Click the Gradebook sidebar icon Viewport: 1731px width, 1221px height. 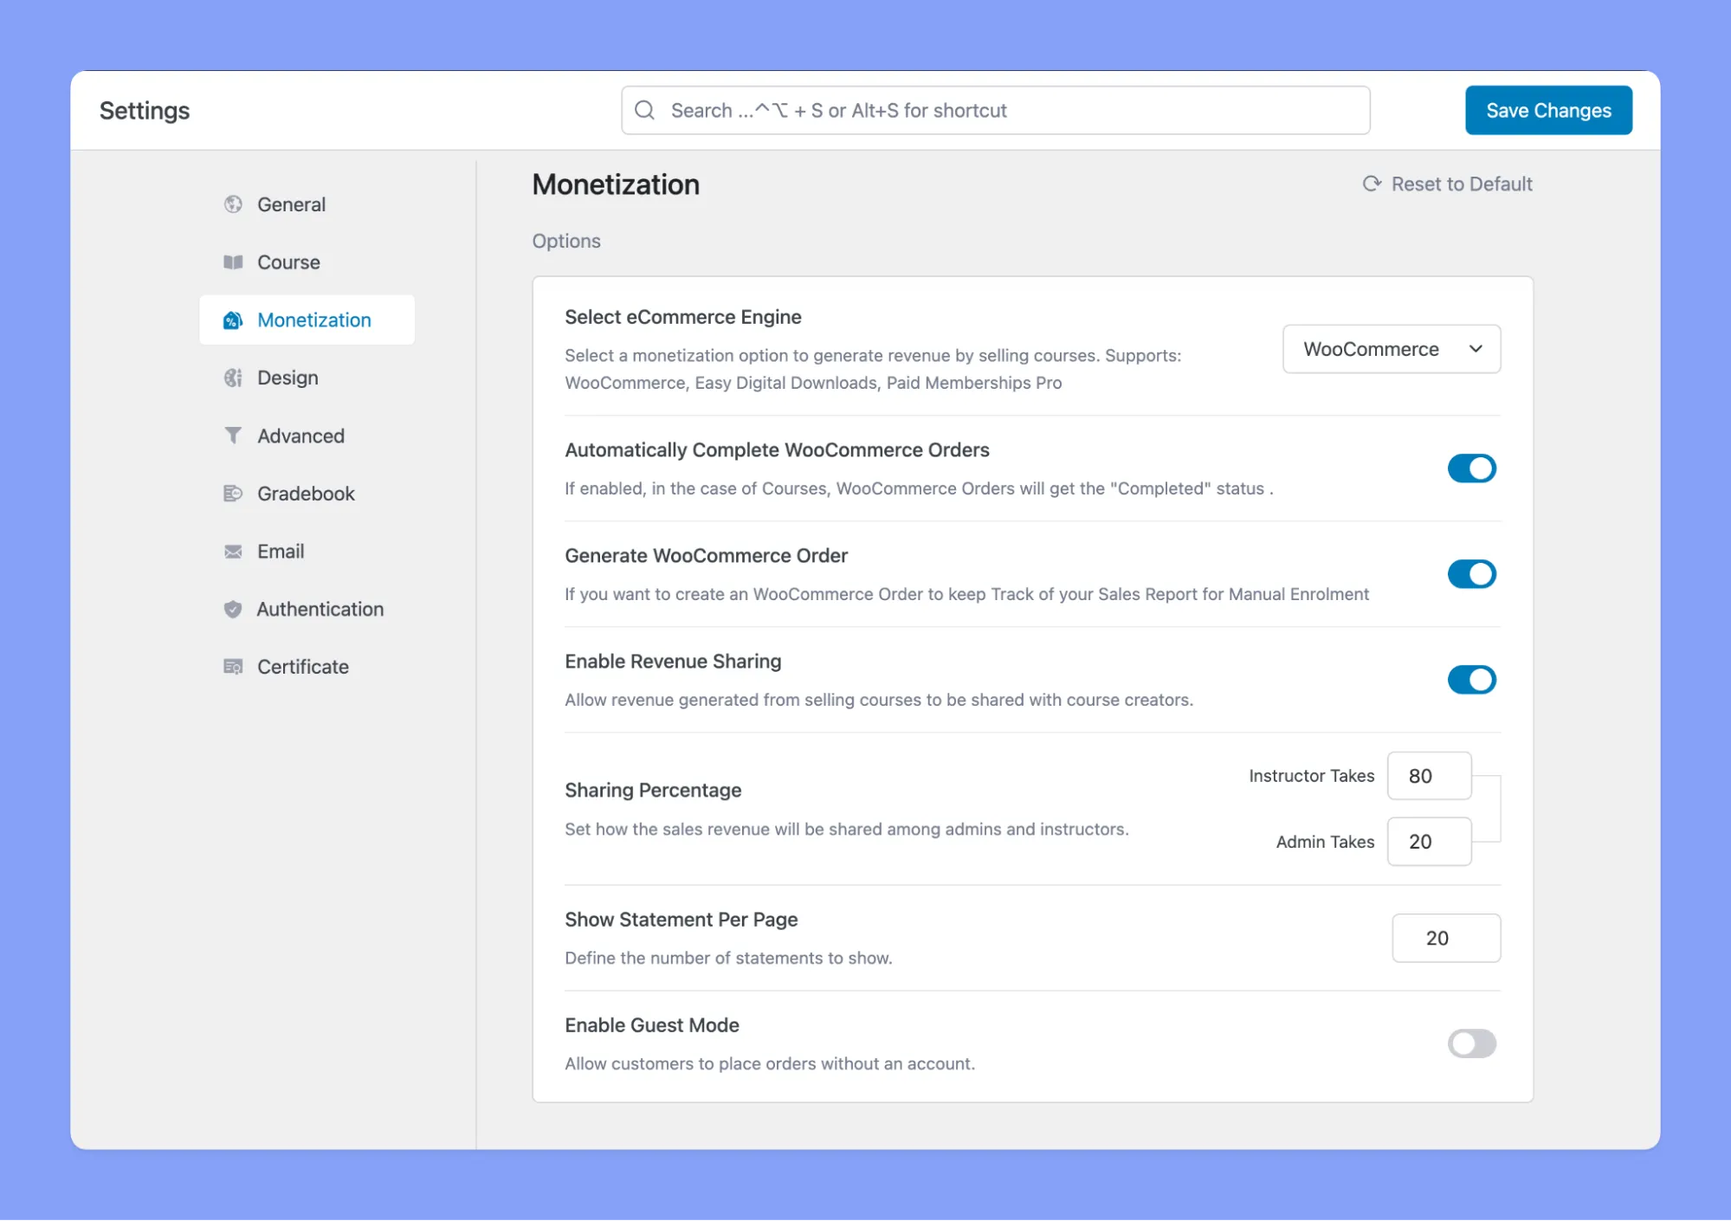point(233,494)
